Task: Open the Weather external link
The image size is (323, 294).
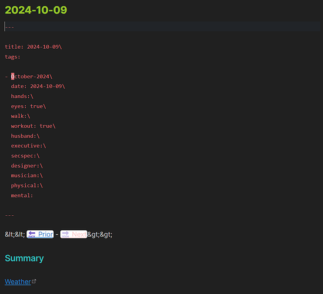Action: click(18, 282)
